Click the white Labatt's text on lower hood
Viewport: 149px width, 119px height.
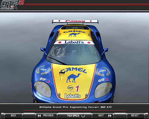(x=72, y=96)
